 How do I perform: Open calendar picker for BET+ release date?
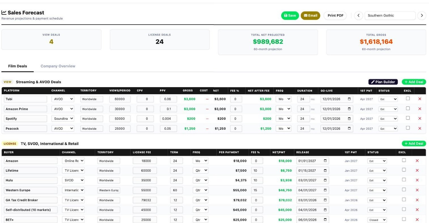coord(325,220)
